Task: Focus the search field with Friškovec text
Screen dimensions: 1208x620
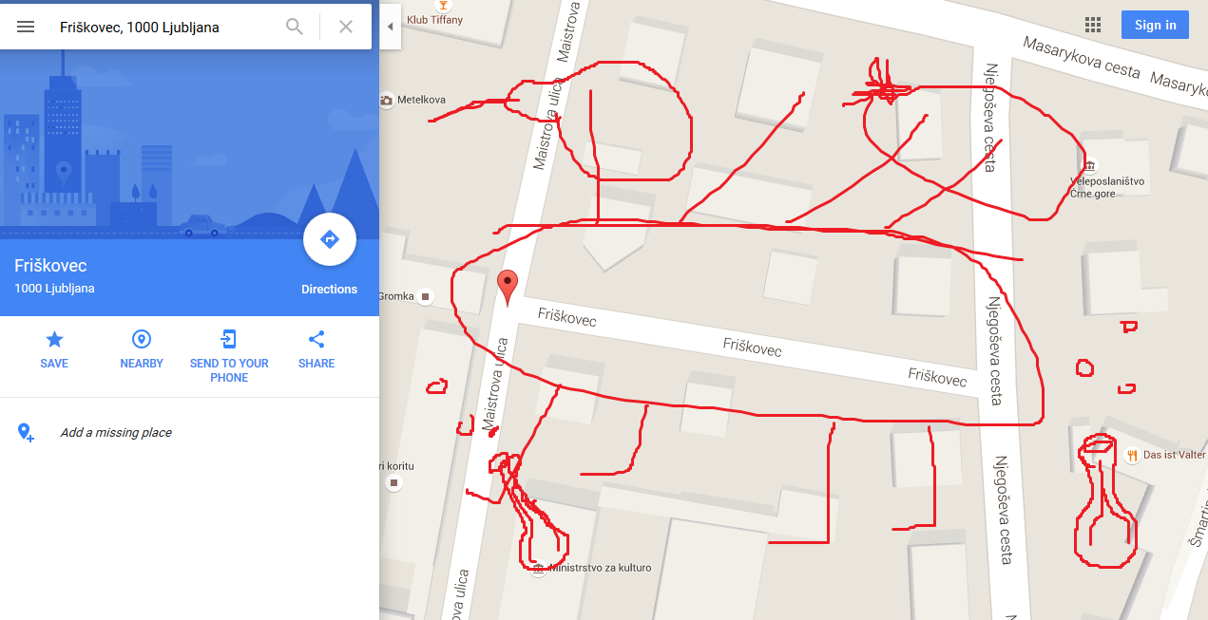Action: (166, 28)
